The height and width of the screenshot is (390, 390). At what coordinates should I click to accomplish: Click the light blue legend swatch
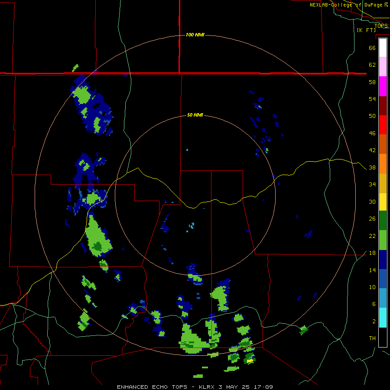point(383,298)
